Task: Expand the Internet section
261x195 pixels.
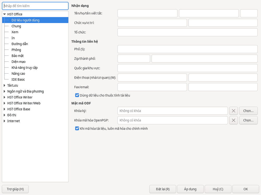Action: pyautogui.click(x=4, y=121)
